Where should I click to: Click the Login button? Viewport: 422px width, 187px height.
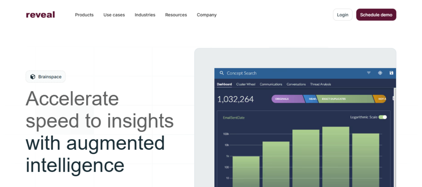pyautogui.click(x=342, y=15)
